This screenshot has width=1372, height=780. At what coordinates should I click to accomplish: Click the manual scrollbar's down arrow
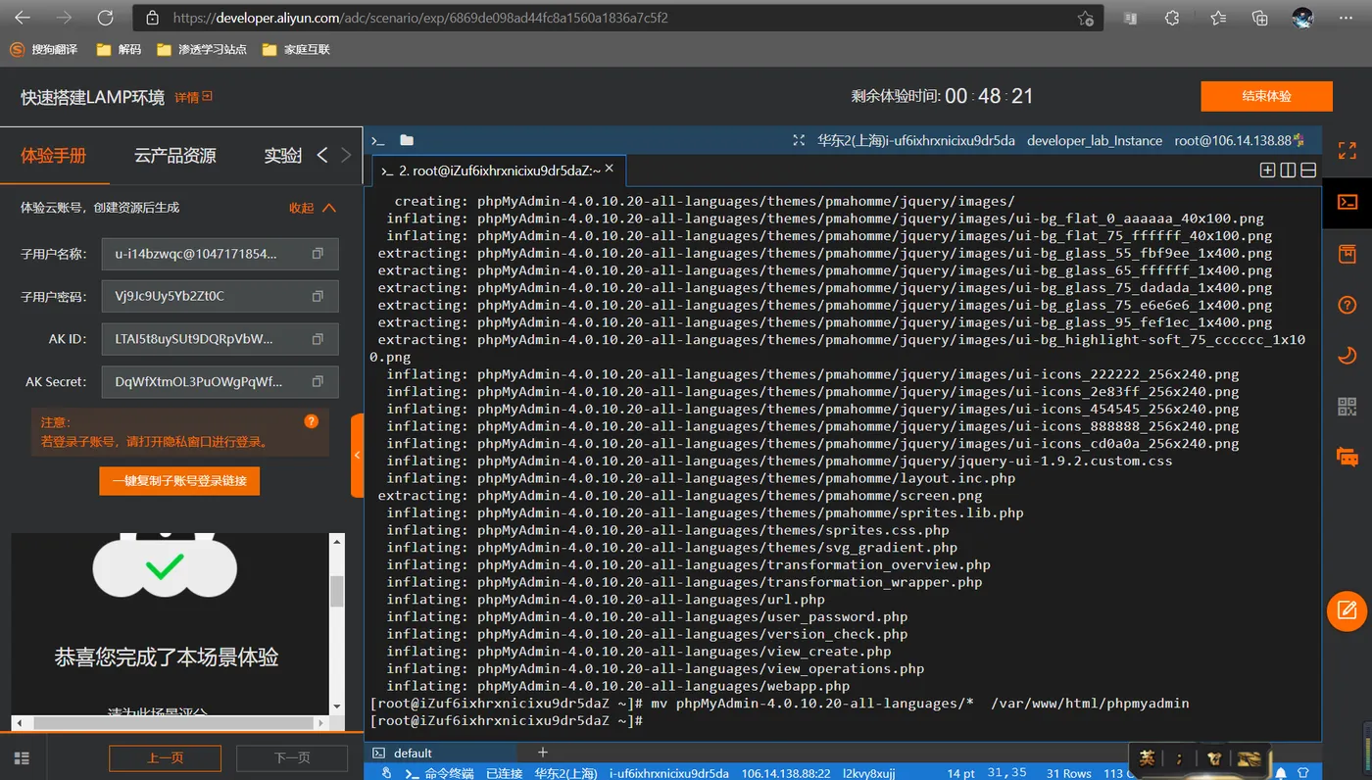[337, 707]
